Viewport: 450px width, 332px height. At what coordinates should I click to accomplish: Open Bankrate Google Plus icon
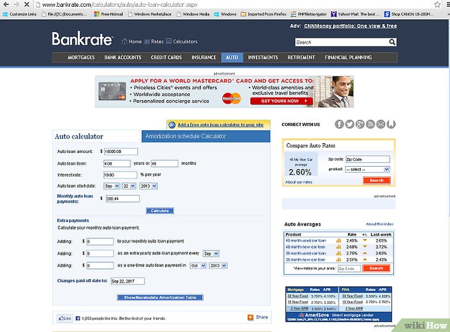click(360, 124)
